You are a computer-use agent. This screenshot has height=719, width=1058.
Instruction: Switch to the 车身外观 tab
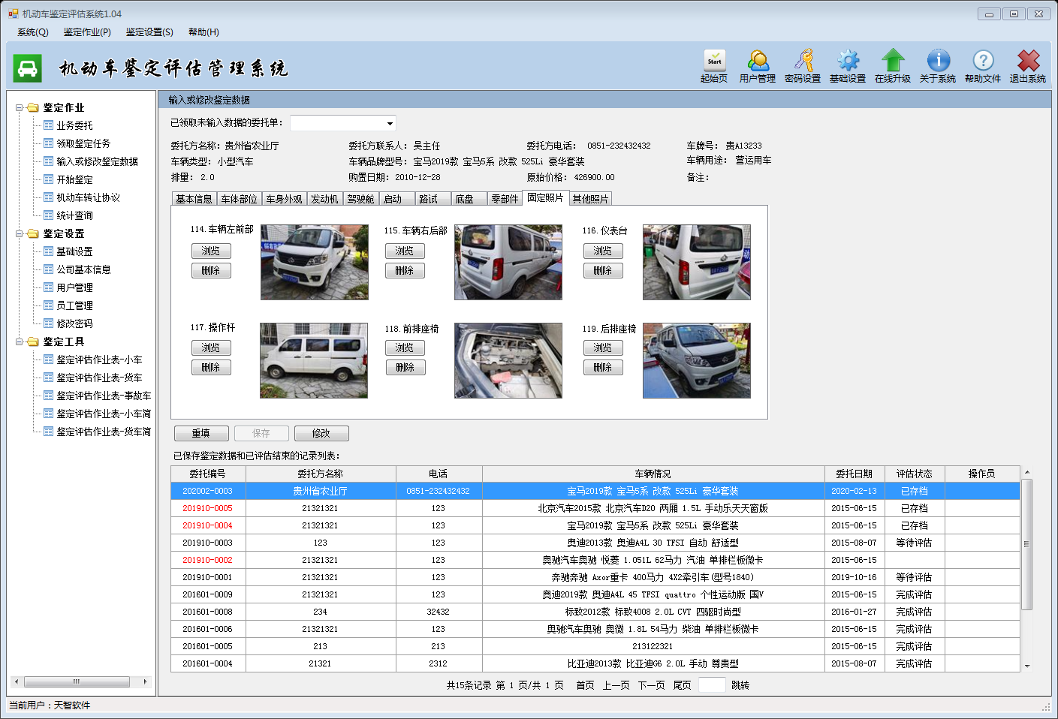point(284,199)
